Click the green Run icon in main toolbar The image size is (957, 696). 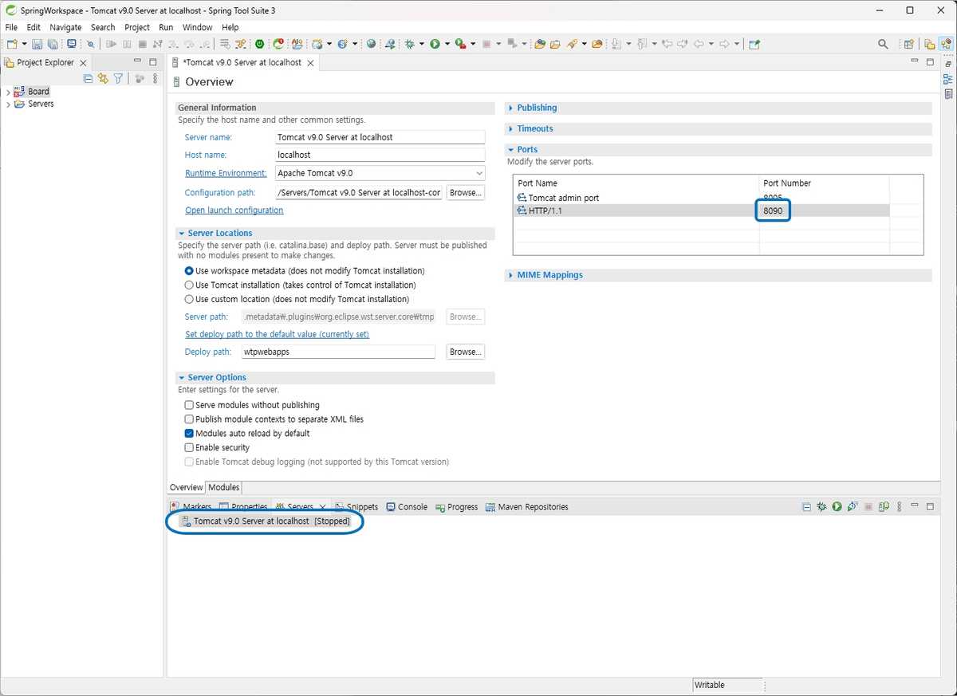(435, 44)
